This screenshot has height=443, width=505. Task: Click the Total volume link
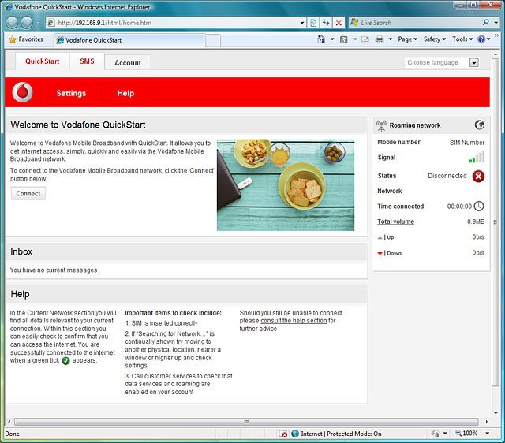tap(395, 221)
